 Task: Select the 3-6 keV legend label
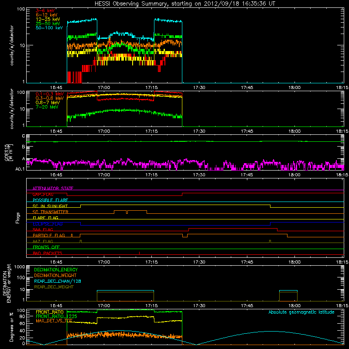coord(45,10)
